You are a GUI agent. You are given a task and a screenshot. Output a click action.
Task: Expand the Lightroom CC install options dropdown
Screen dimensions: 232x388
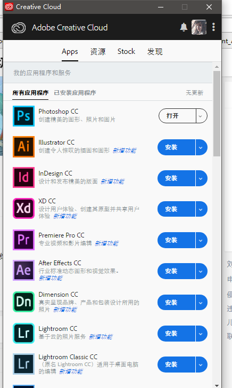click(201, 334)
